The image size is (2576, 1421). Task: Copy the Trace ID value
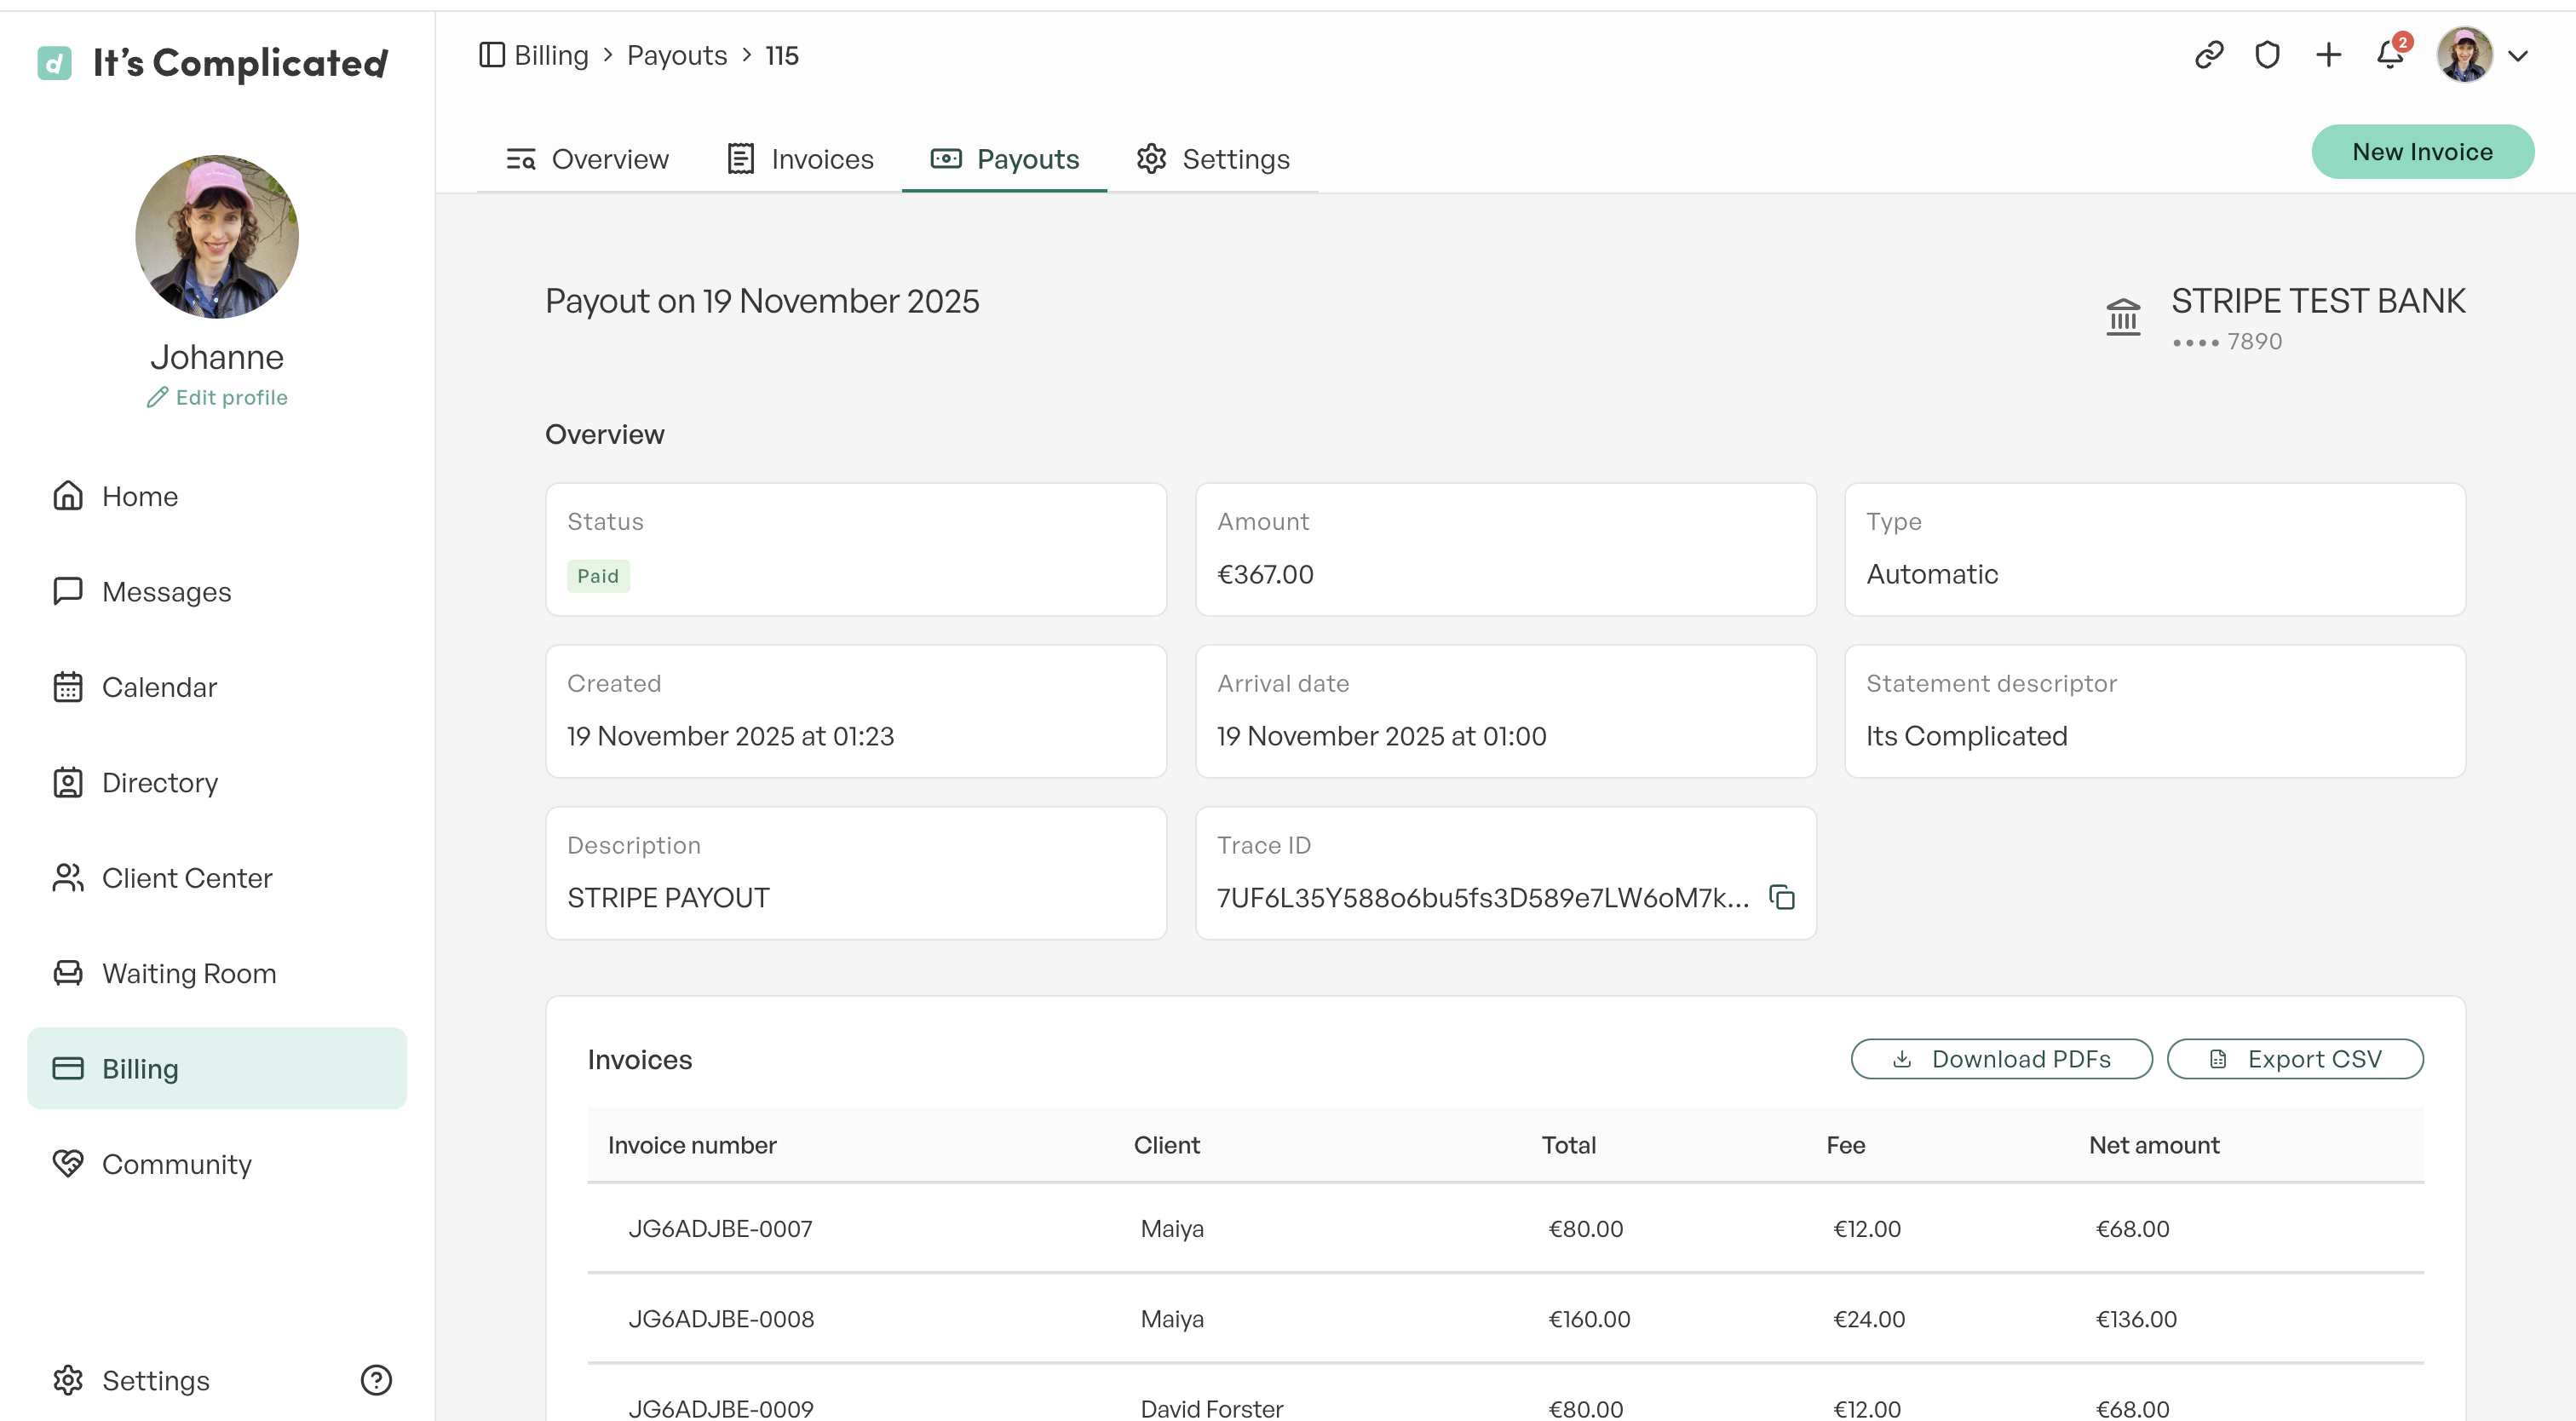tap(1782, 897)
